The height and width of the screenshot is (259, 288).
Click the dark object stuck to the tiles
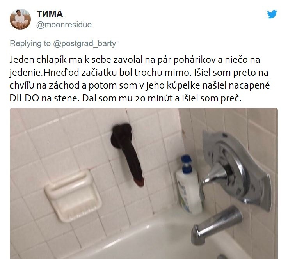click(x=127, y=154)
